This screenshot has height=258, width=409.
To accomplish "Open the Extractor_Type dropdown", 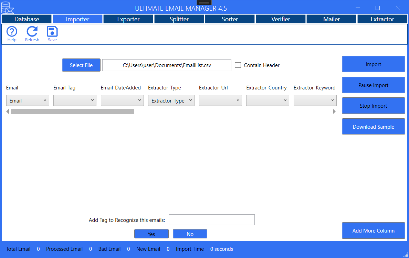I will coord(171,100).
